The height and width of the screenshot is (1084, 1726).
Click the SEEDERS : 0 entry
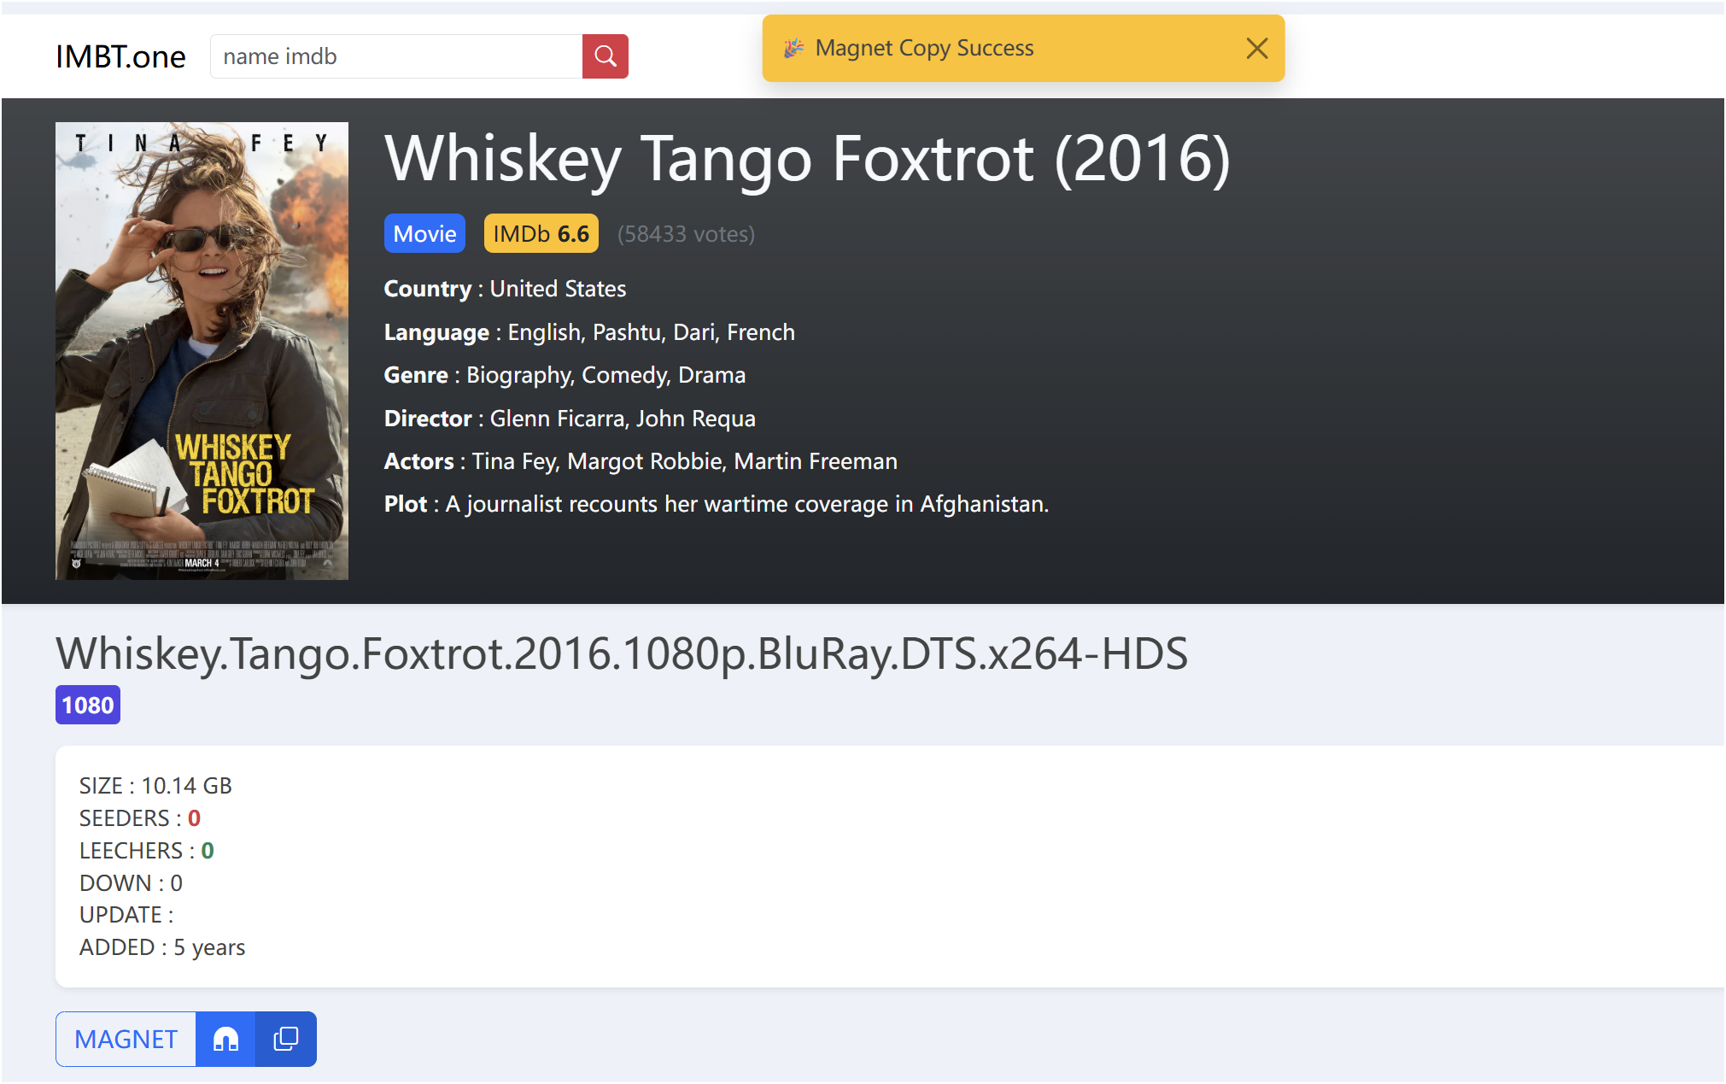point(140,818)
